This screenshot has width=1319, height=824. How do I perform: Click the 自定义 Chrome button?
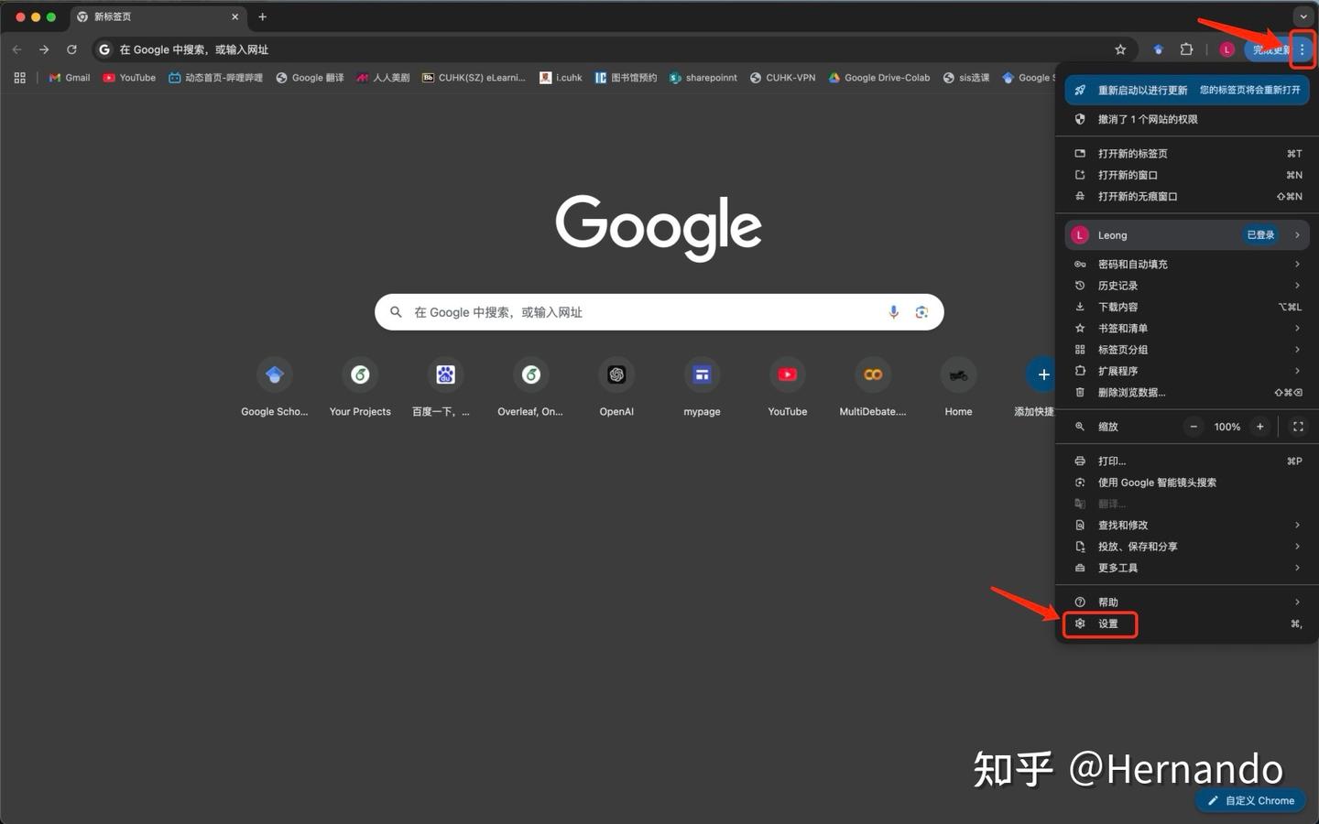(1250, 800)
